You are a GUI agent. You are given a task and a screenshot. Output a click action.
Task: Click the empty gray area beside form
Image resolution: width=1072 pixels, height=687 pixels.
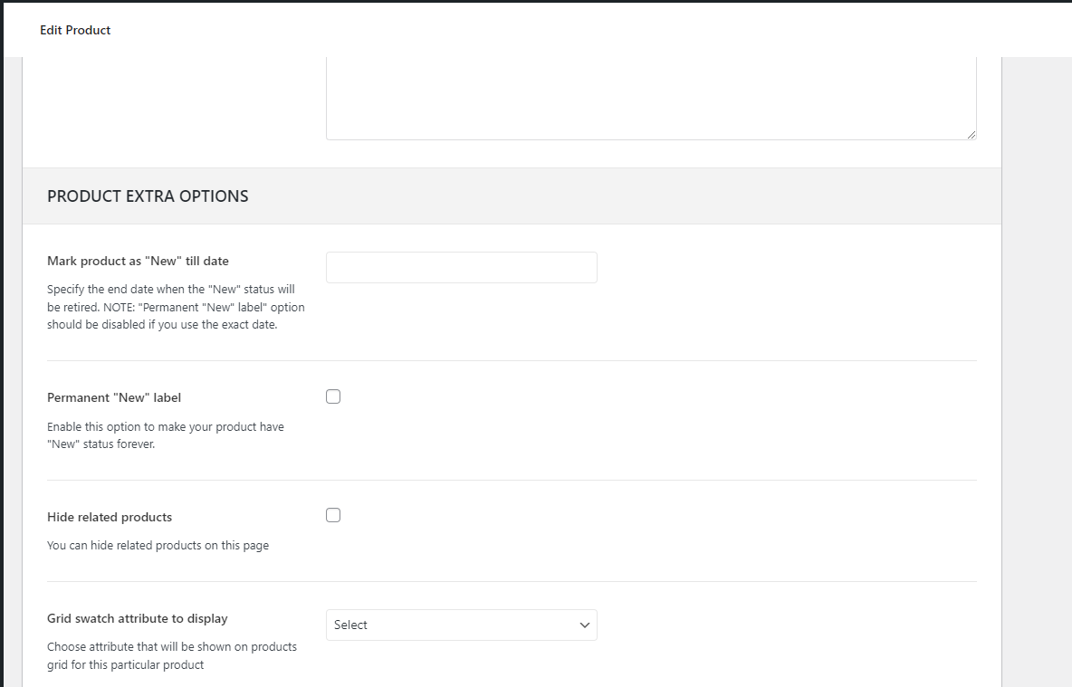pyautogui.click(x=1037, y=362)
